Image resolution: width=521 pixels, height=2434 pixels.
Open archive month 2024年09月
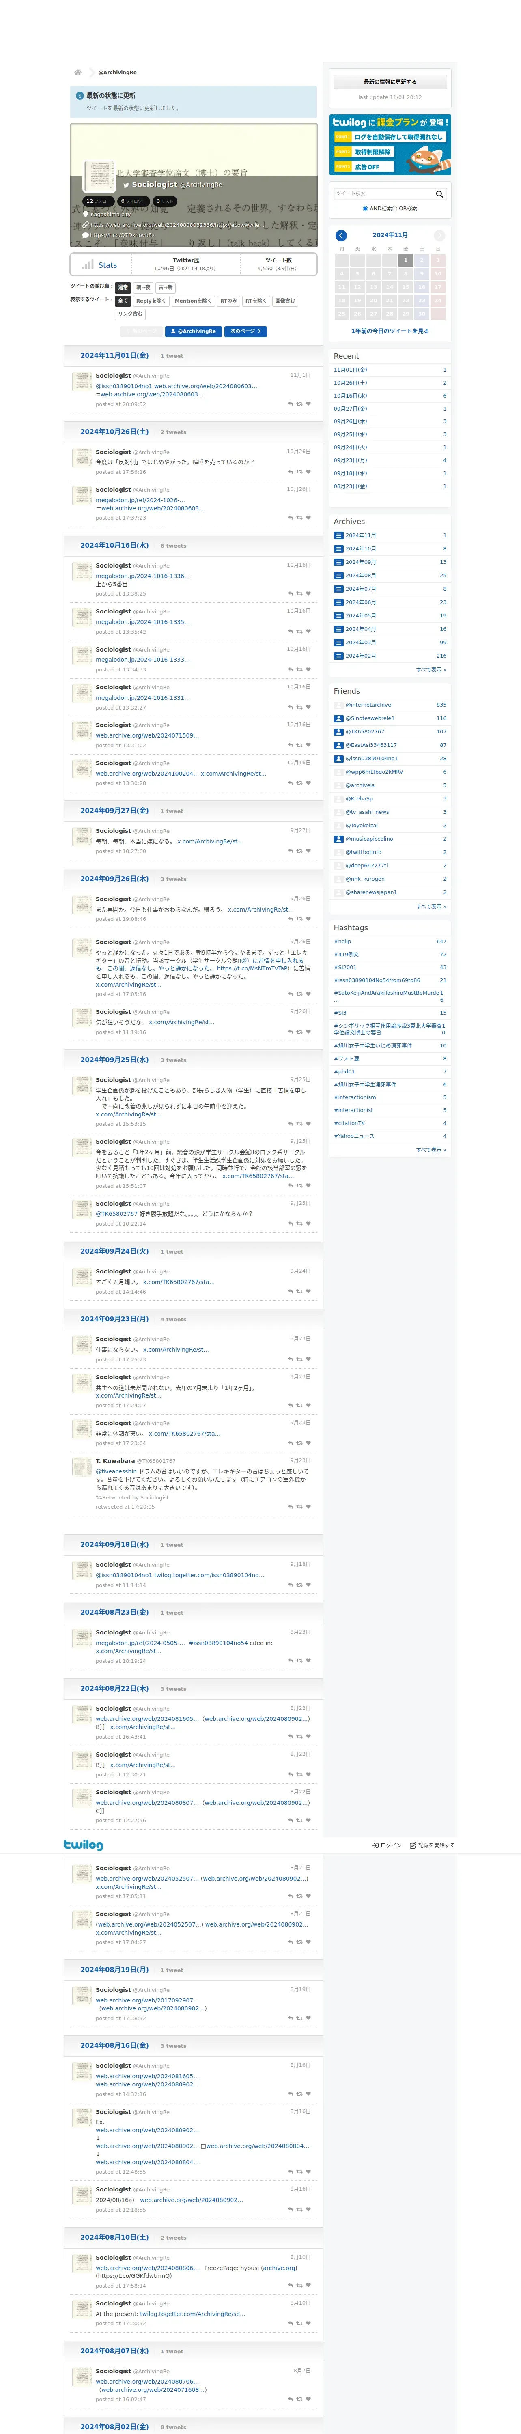pos(360,562)
